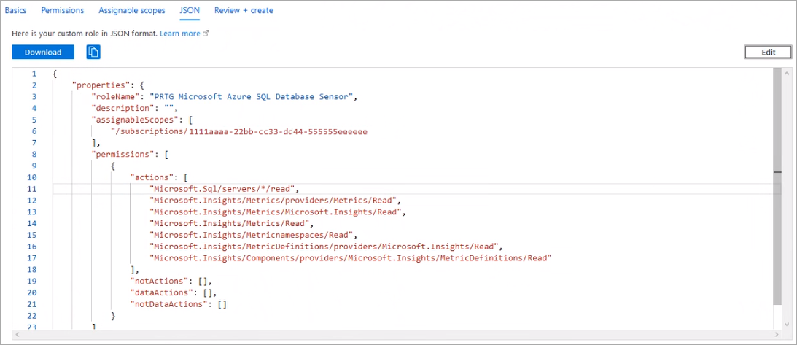
Task: Select the JSON tab
Action: point(190,10)
